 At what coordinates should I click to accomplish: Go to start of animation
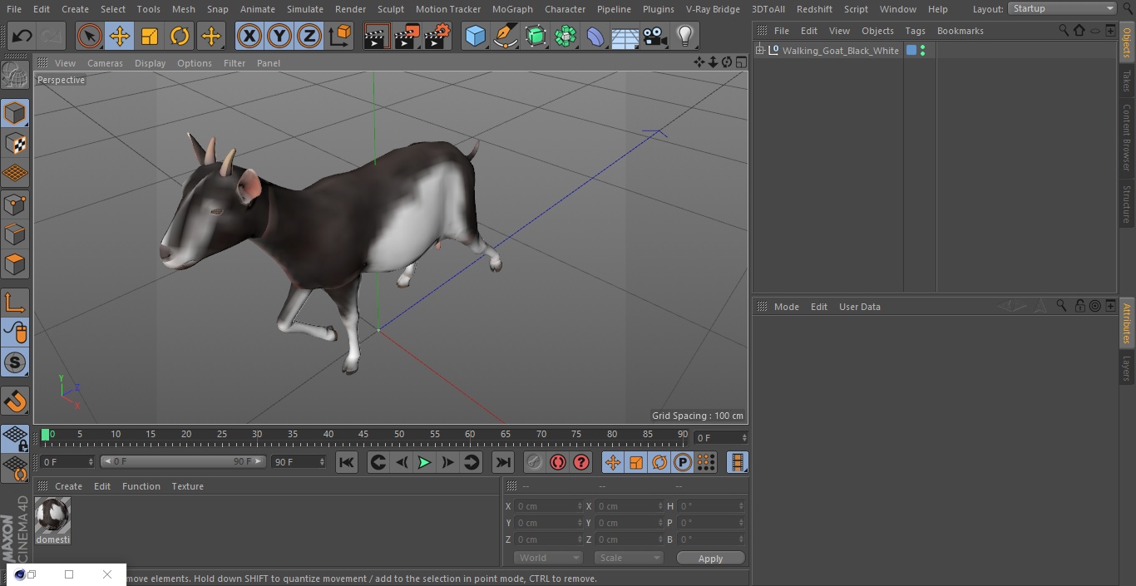click(347, 462)
